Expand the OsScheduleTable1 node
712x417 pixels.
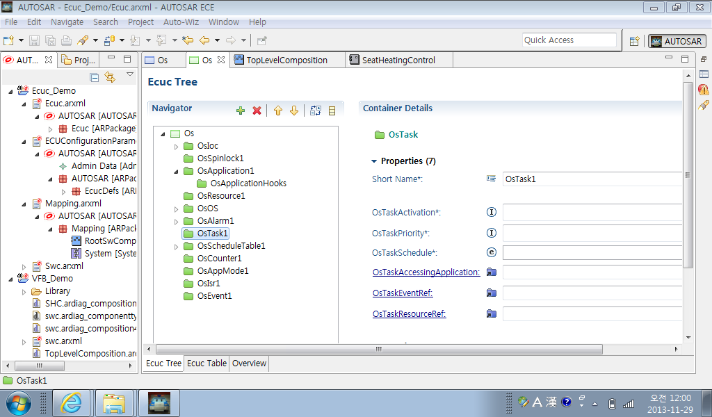click(177, 247)
